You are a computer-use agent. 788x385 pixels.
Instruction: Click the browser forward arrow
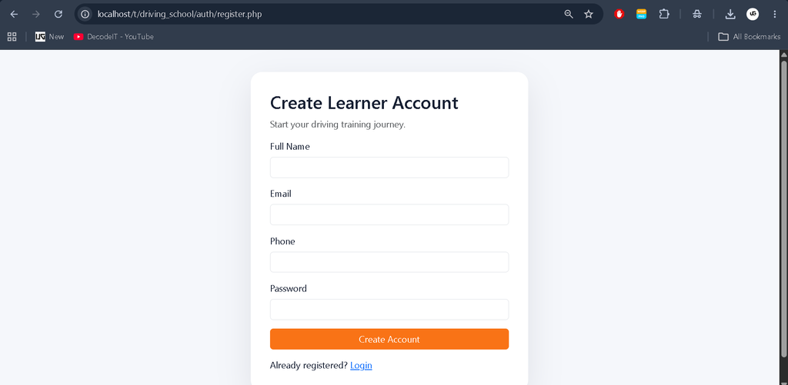(36, 14)
